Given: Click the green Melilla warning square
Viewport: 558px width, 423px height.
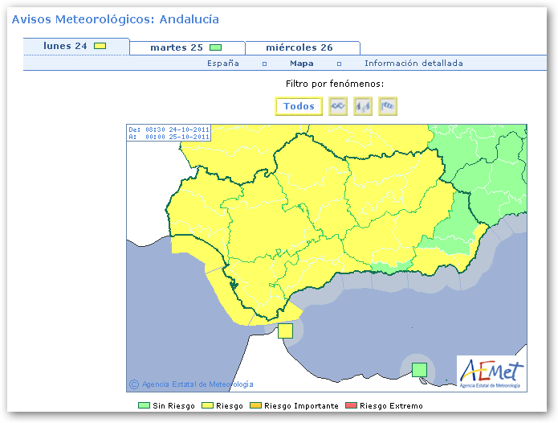Looking at the screenshot, I should 418,369.
